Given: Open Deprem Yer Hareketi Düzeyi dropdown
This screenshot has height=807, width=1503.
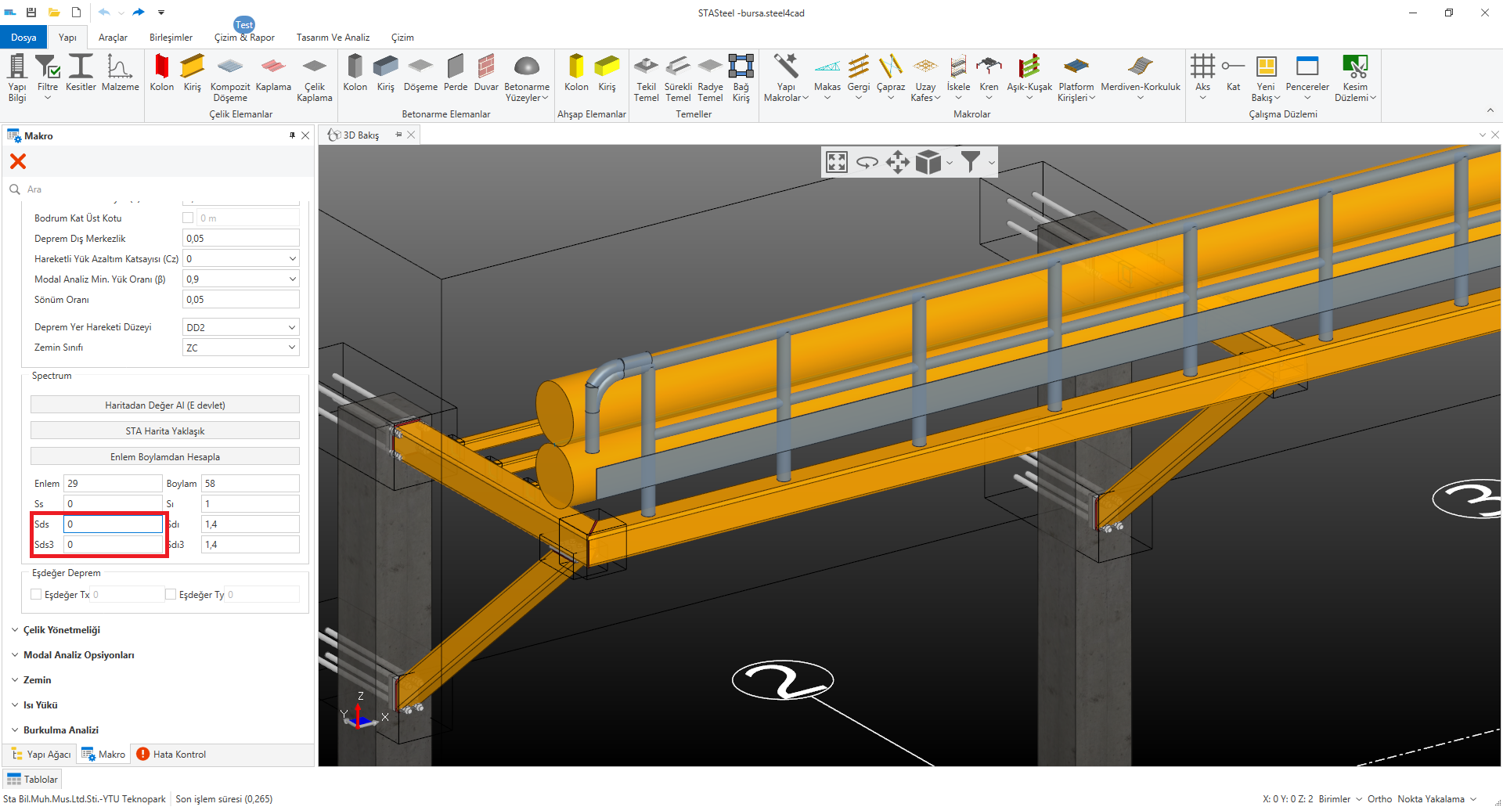Looking at the screenshot, I should pos(240,327).
